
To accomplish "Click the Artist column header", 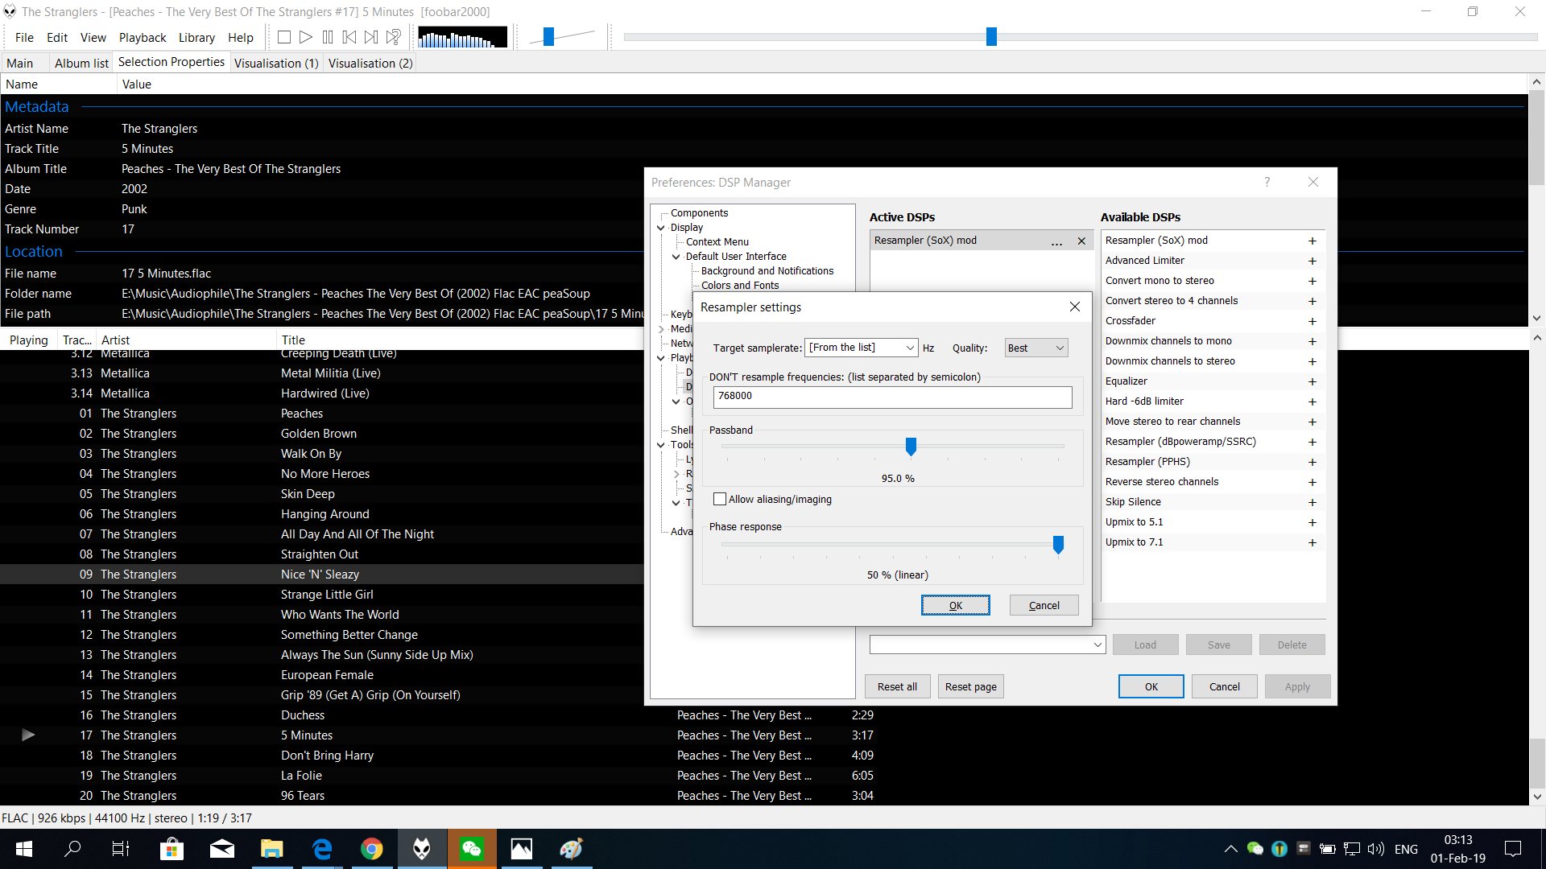I will point(186,340).
